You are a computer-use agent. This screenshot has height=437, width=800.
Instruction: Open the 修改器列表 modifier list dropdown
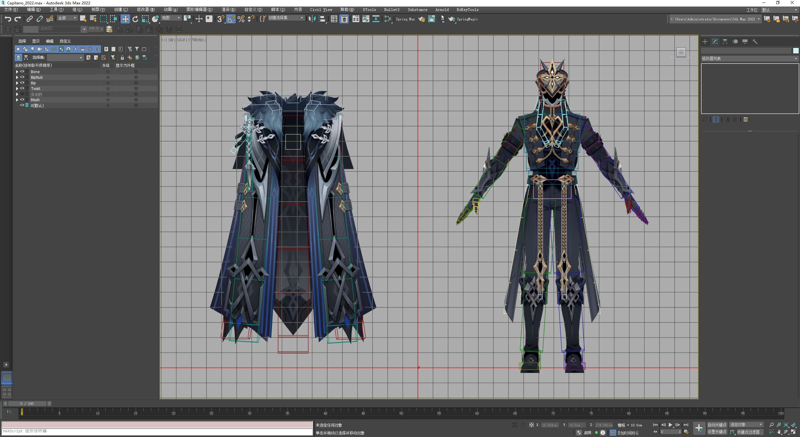point(749,58)
